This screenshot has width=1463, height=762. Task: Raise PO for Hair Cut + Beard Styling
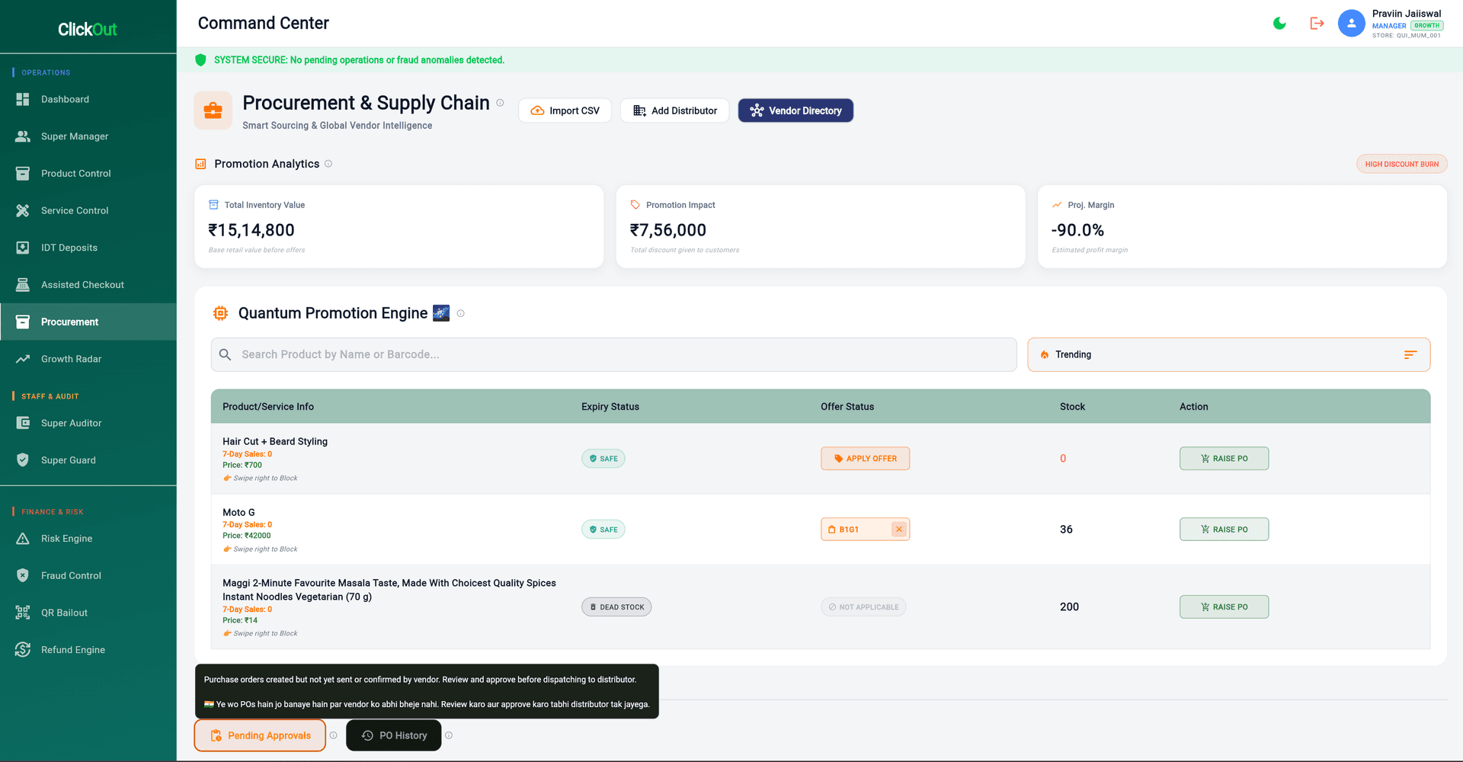[x=1224, y=459]
